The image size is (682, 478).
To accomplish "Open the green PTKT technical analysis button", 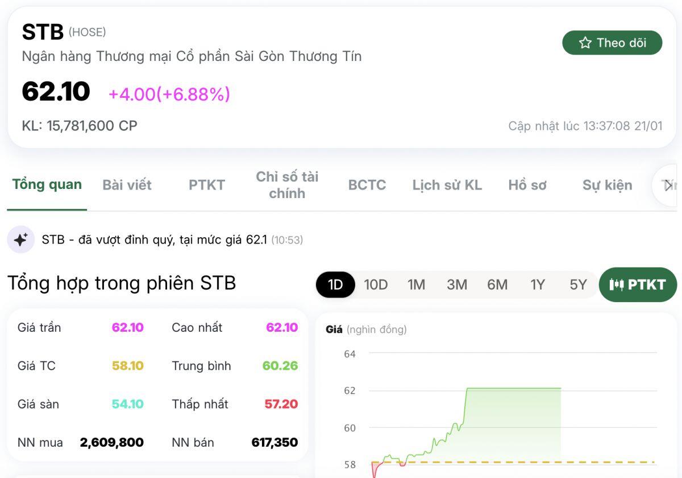I will [638, 285].
